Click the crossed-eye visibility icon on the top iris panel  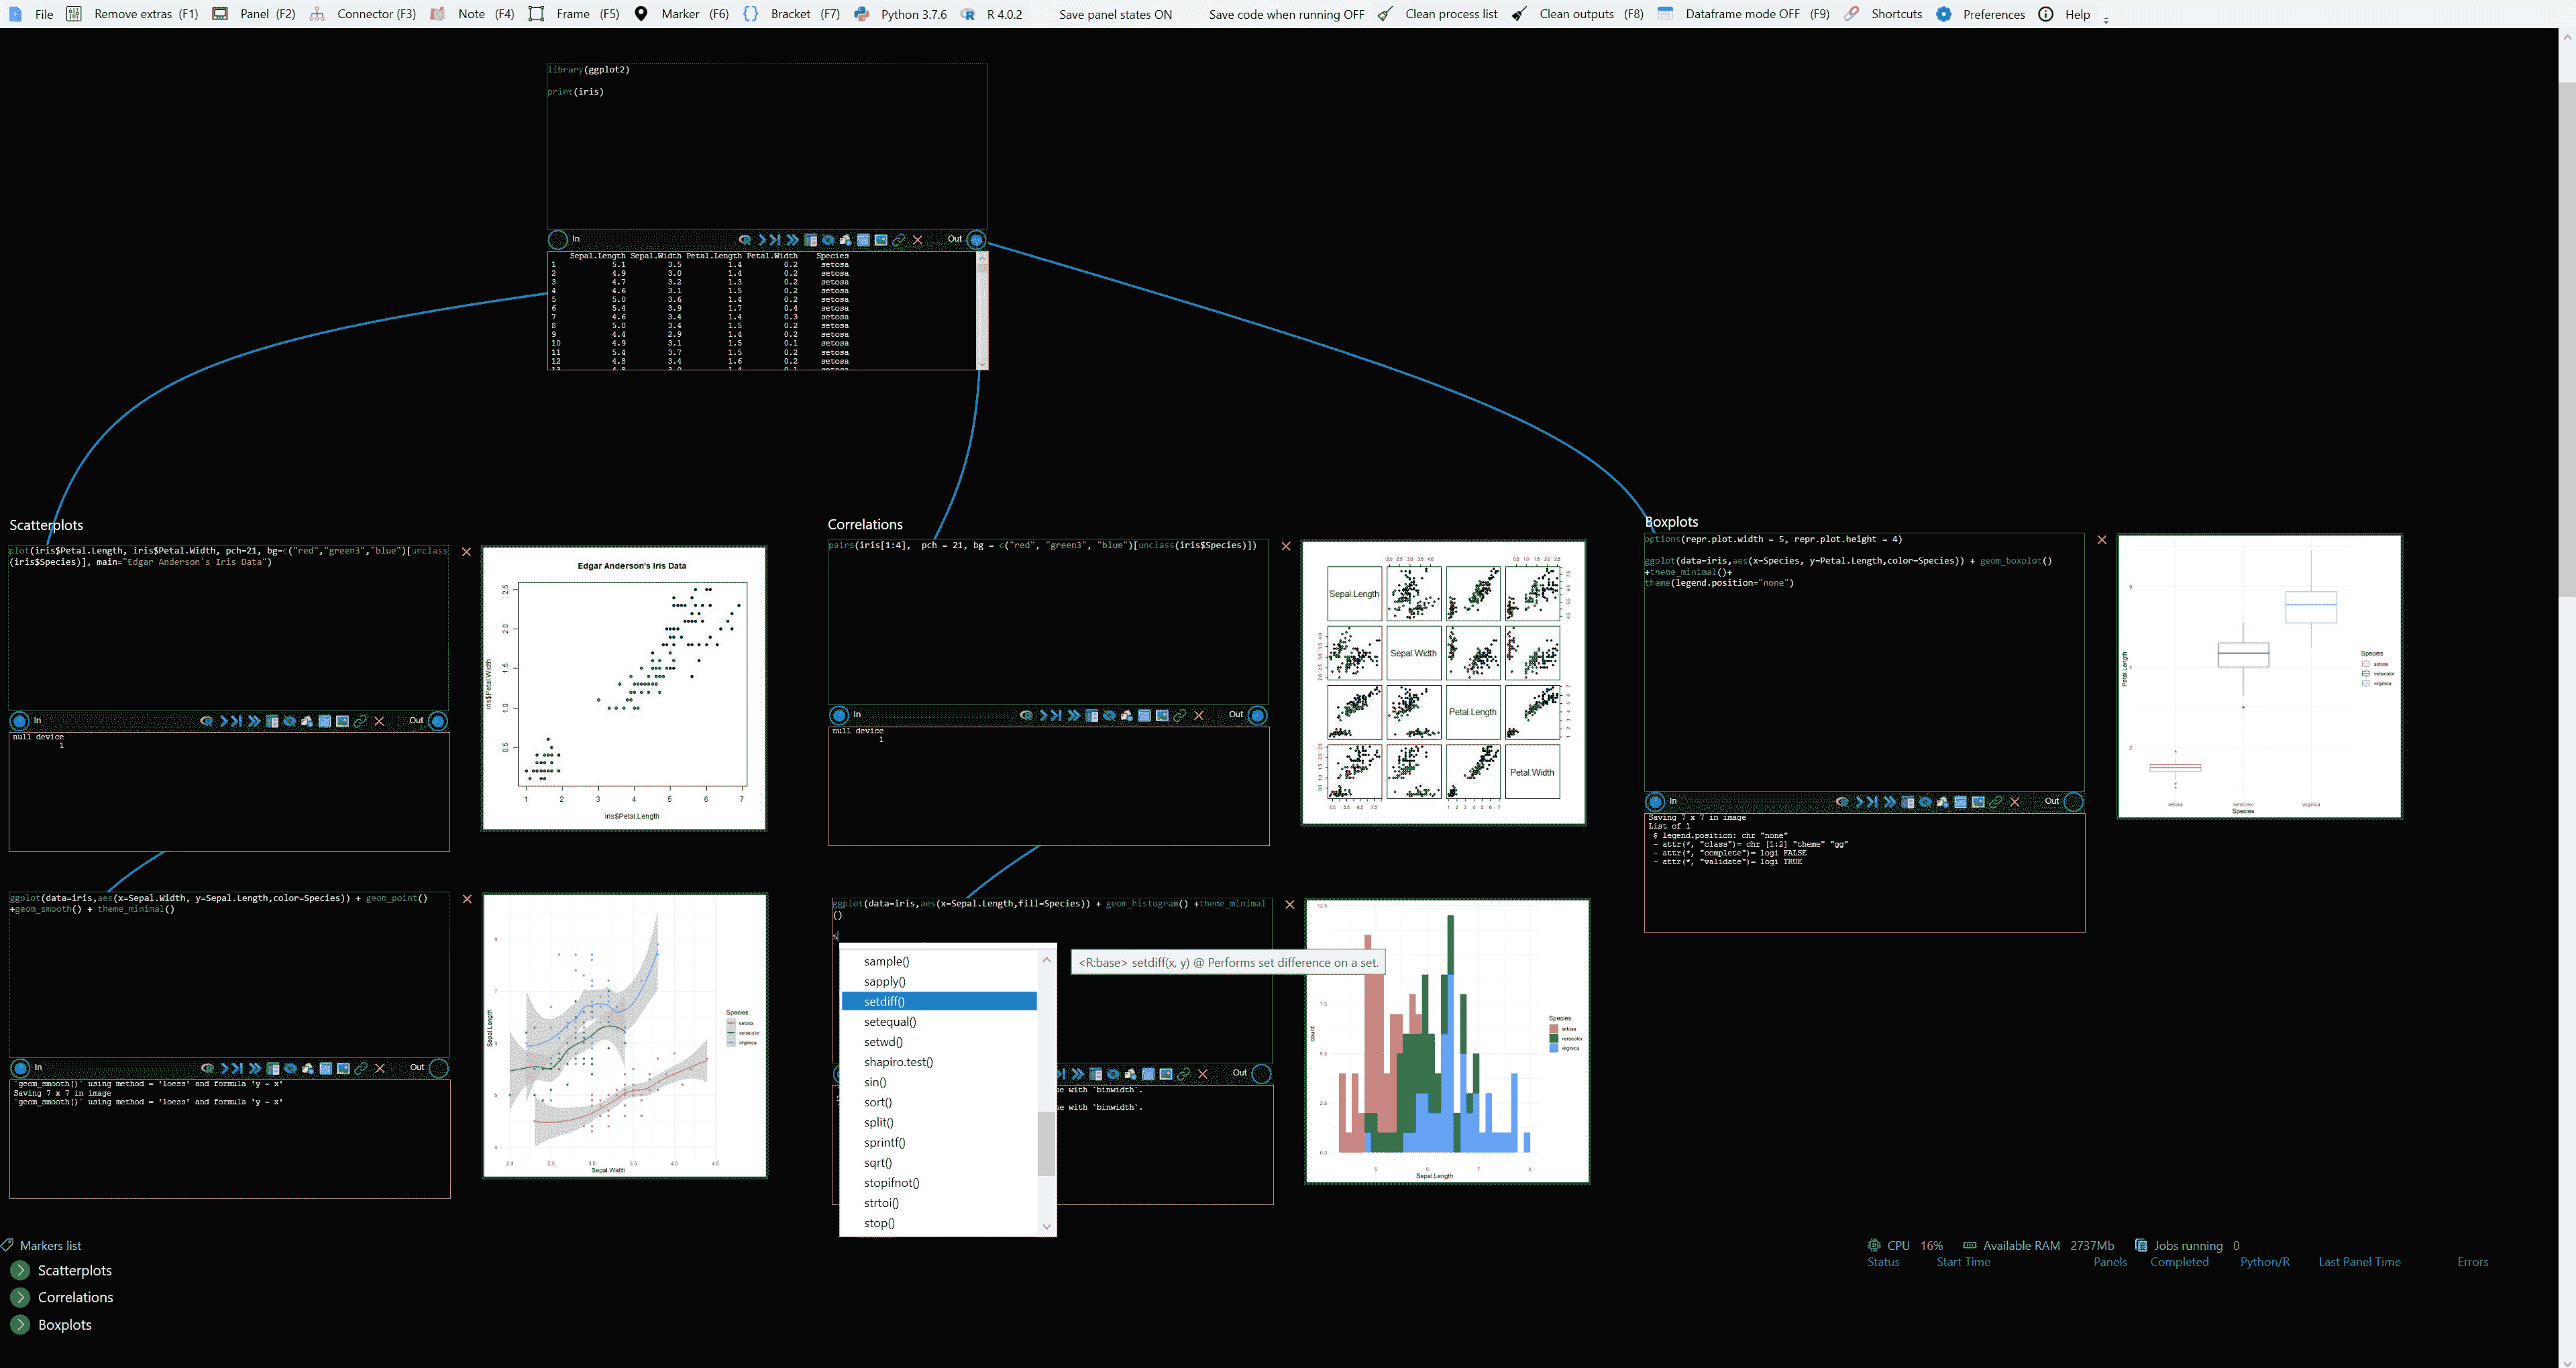(828, 240)
